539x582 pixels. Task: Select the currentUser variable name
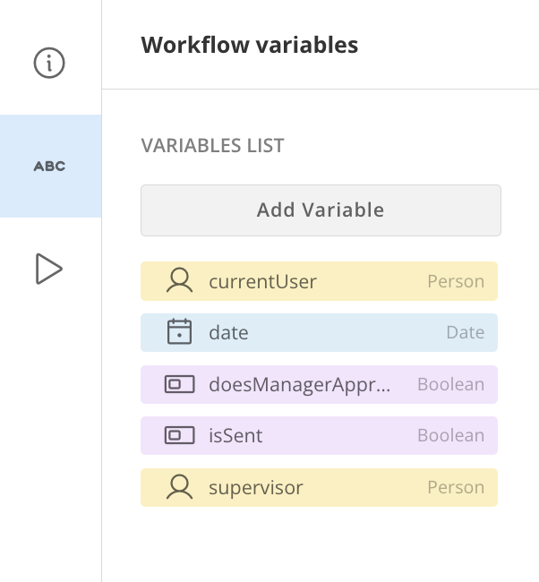click(x=262, y=282)
